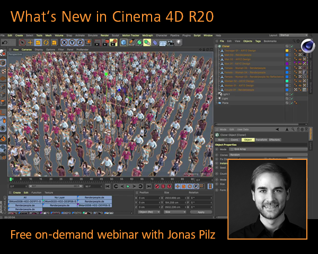
Task: Toggle the Cloner enable checkmark
Action: pos(292,46)
